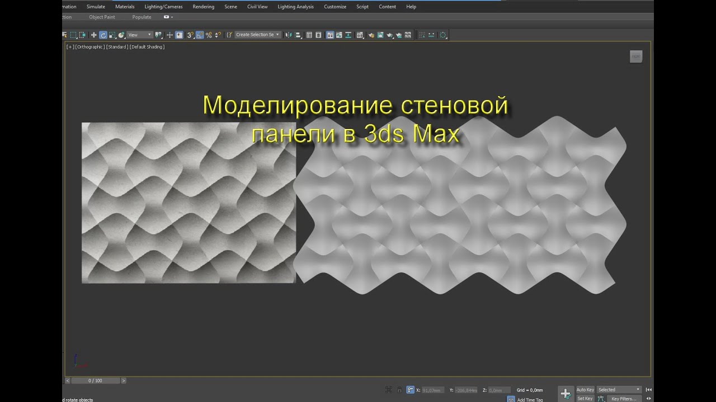Toggle Angle Snap
The image size is (716, 402).
200,35
